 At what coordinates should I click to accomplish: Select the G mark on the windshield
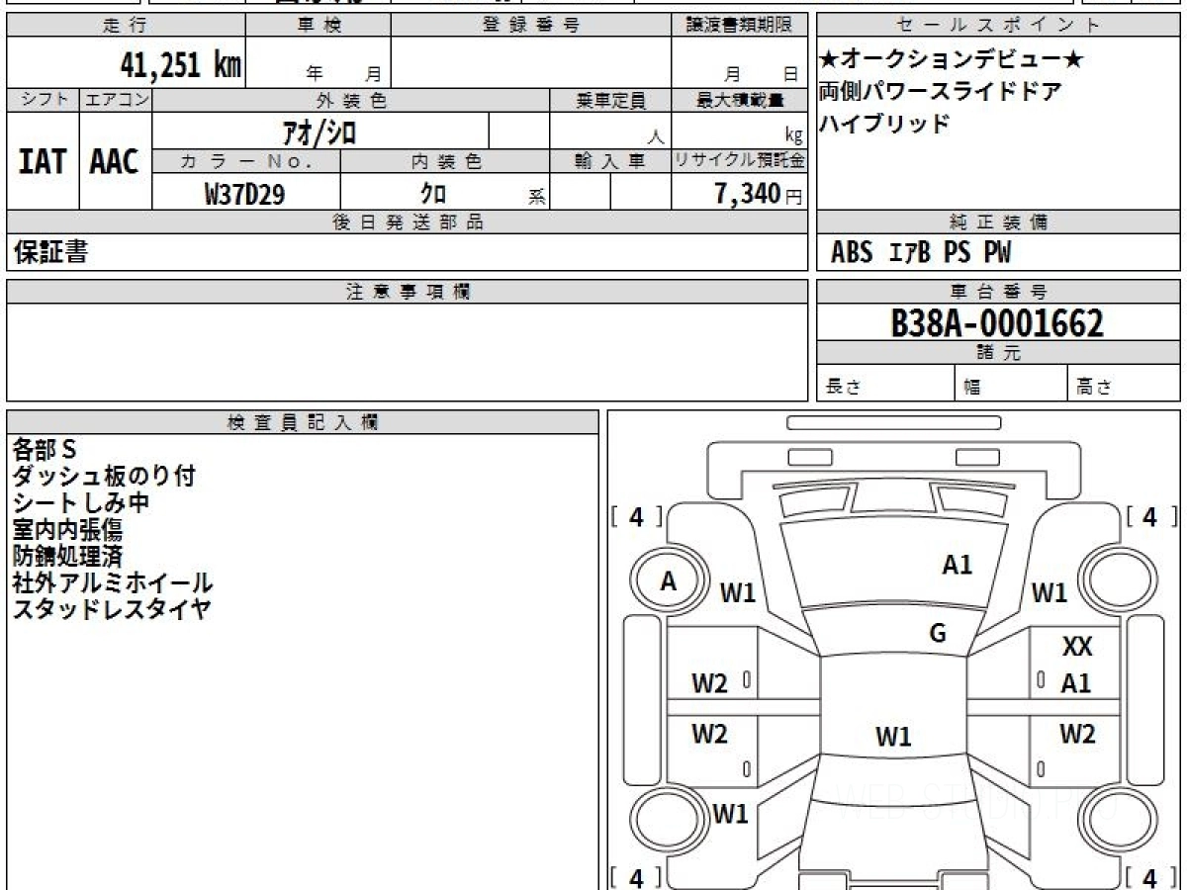coord(938,634)
